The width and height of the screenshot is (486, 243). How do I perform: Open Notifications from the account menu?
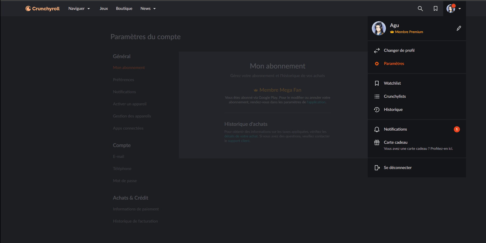pos(417,129)
